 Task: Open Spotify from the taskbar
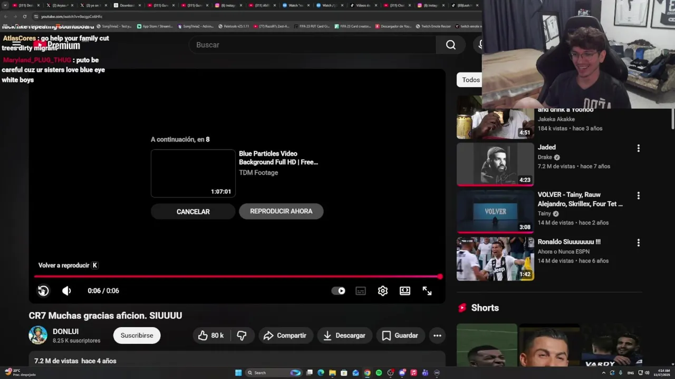[379, 373]
